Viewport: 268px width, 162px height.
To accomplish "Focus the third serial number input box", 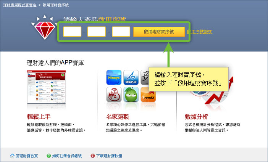I will (121, 32).
